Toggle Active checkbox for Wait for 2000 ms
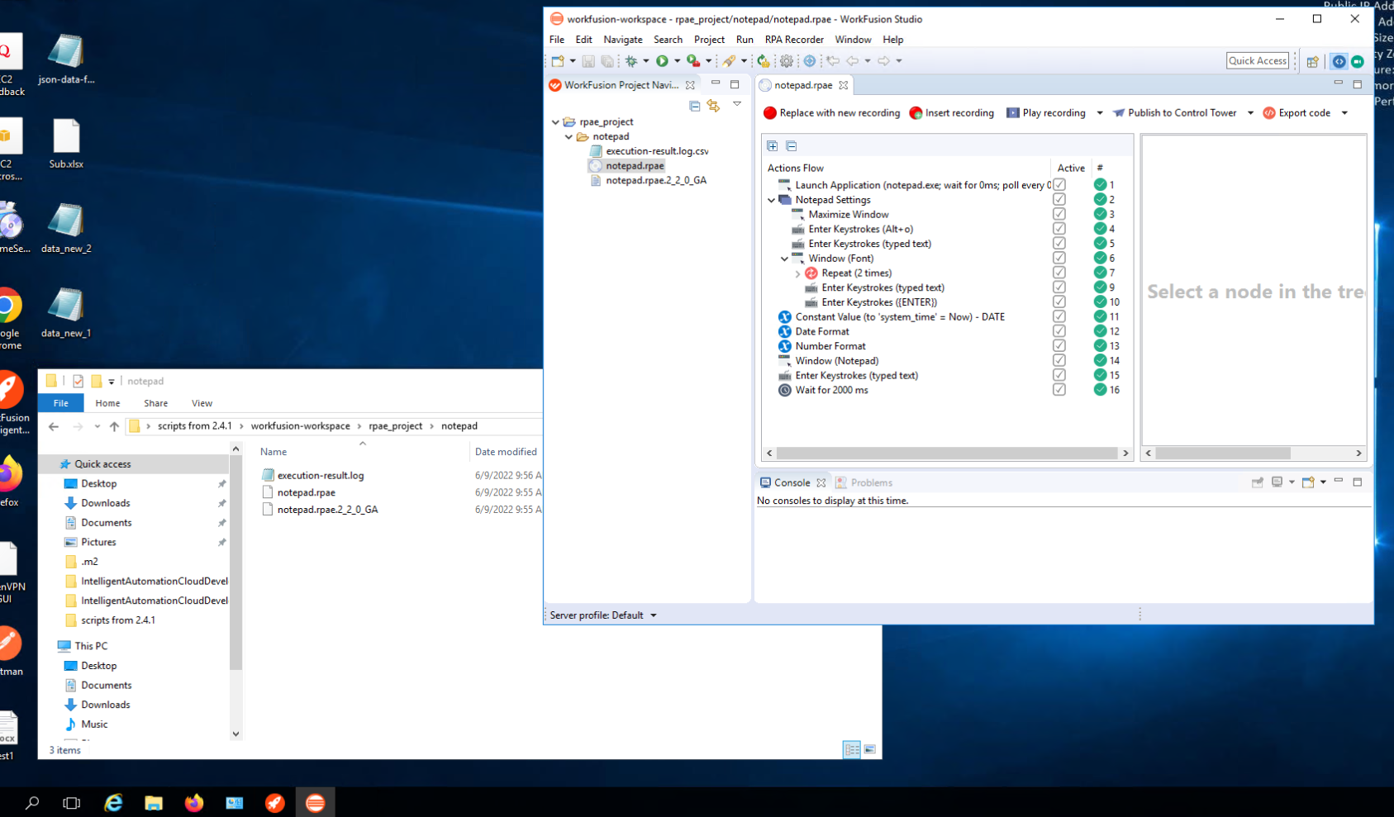The width and height of the screenshot is (1394, 817). 1059,390
